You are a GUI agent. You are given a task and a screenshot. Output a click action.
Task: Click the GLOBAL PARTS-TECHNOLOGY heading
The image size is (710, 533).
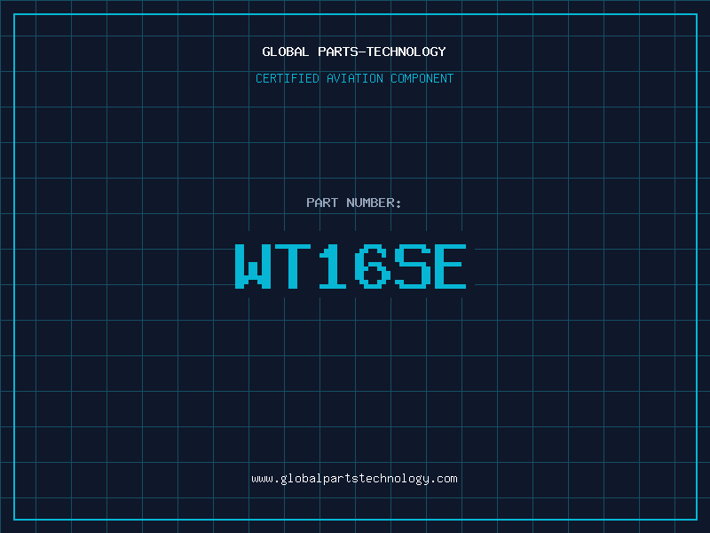[x=354, y=52]
